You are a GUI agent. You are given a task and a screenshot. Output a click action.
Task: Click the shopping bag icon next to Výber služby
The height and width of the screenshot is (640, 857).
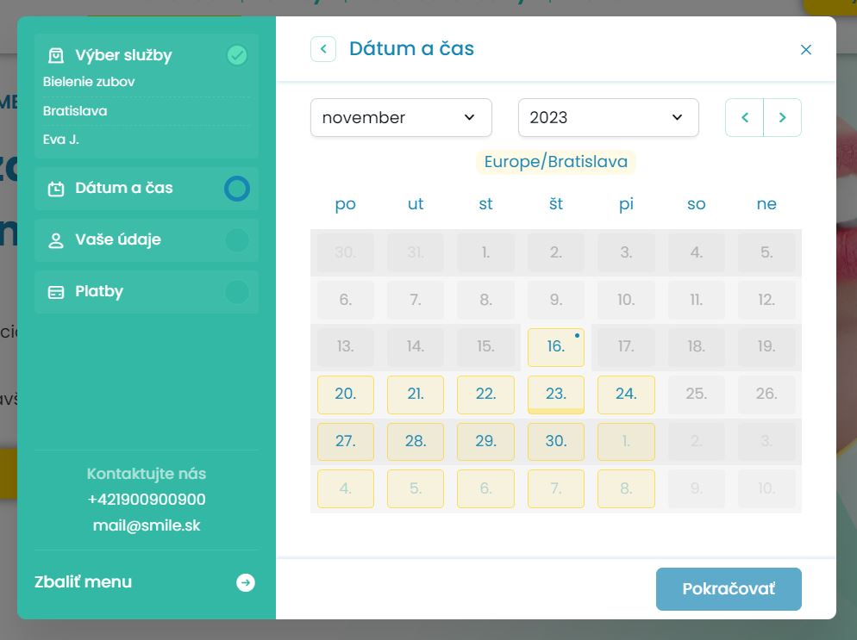tap(56, 55)
